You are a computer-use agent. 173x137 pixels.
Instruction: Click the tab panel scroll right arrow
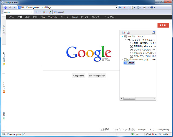tap(154, 98)
